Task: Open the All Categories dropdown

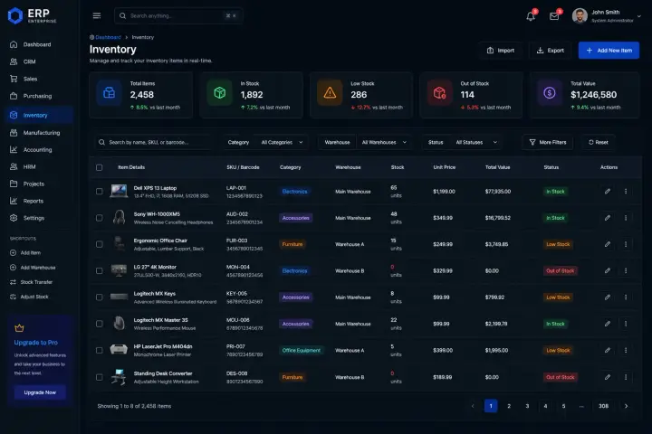Action: tap(282, 143)
